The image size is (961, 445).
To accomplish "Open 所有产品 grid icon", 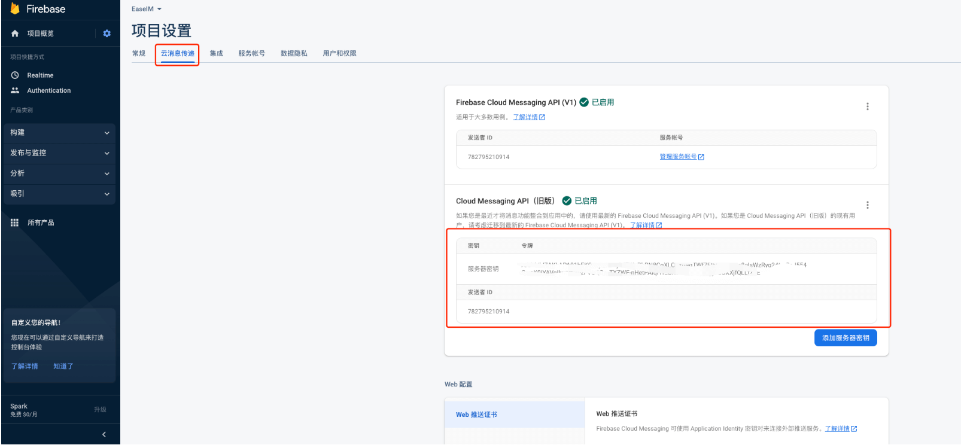I will click(15, 222).
